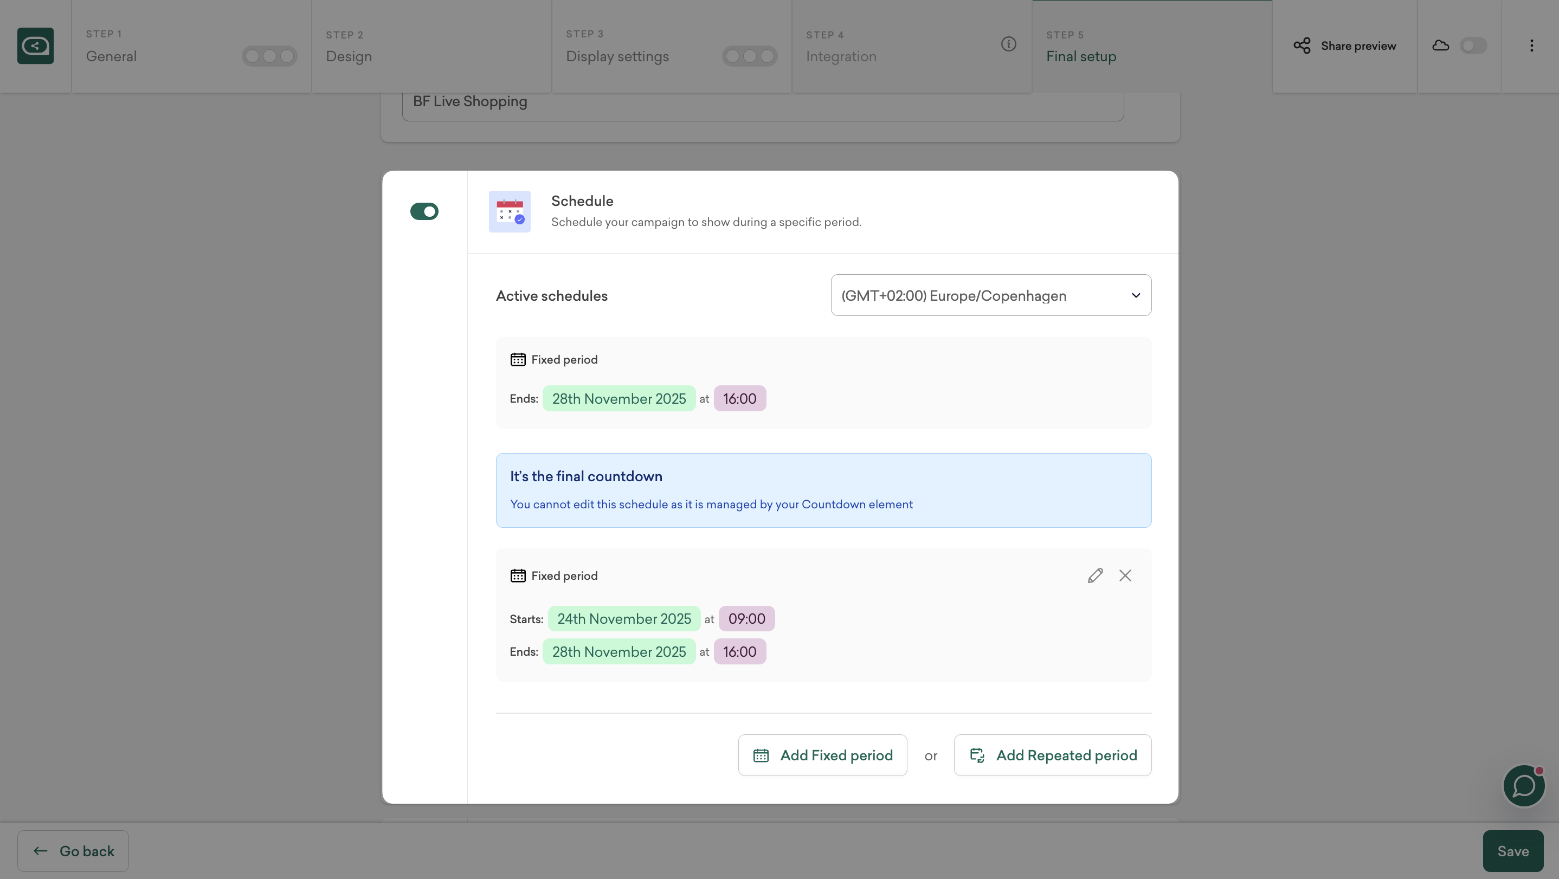Click the Active schedules heading
This screenshot has height=879, width=1559.
551,296
